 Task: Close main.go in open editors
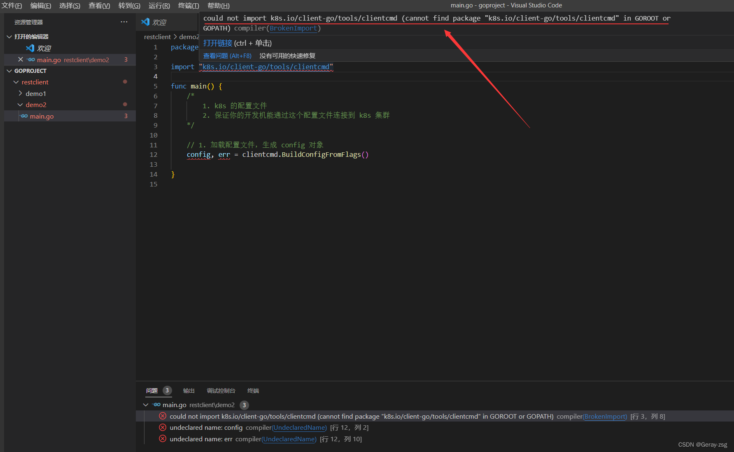tap(21, 60)
